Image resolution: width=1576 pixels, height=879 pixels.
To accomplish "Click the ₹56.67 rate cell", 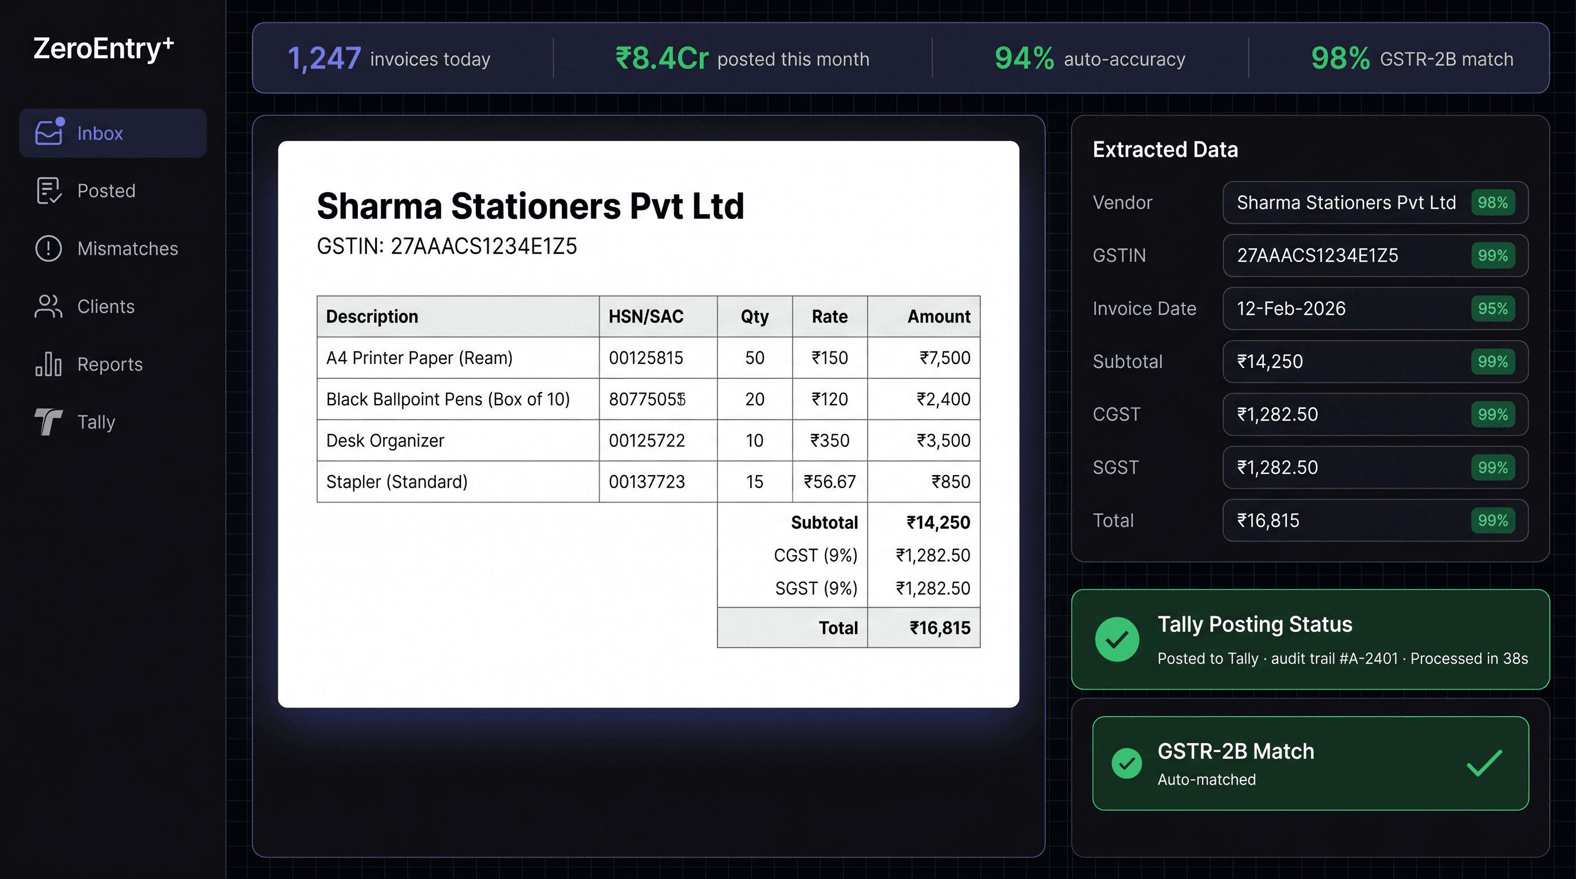I will (830, 482).
